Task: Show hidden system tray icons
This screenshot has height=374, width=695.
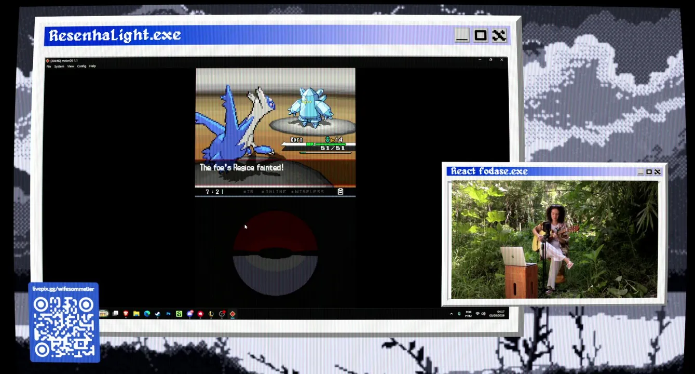Action: click(x=451, y=314)
